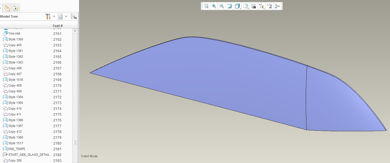Switch to the Favorites folder tab
Image resolution: width=390 pixels, height=163 pixels.
click(x=15, y=8)
